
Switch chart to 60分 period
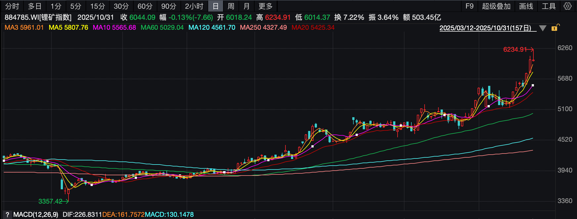[145, 6]
